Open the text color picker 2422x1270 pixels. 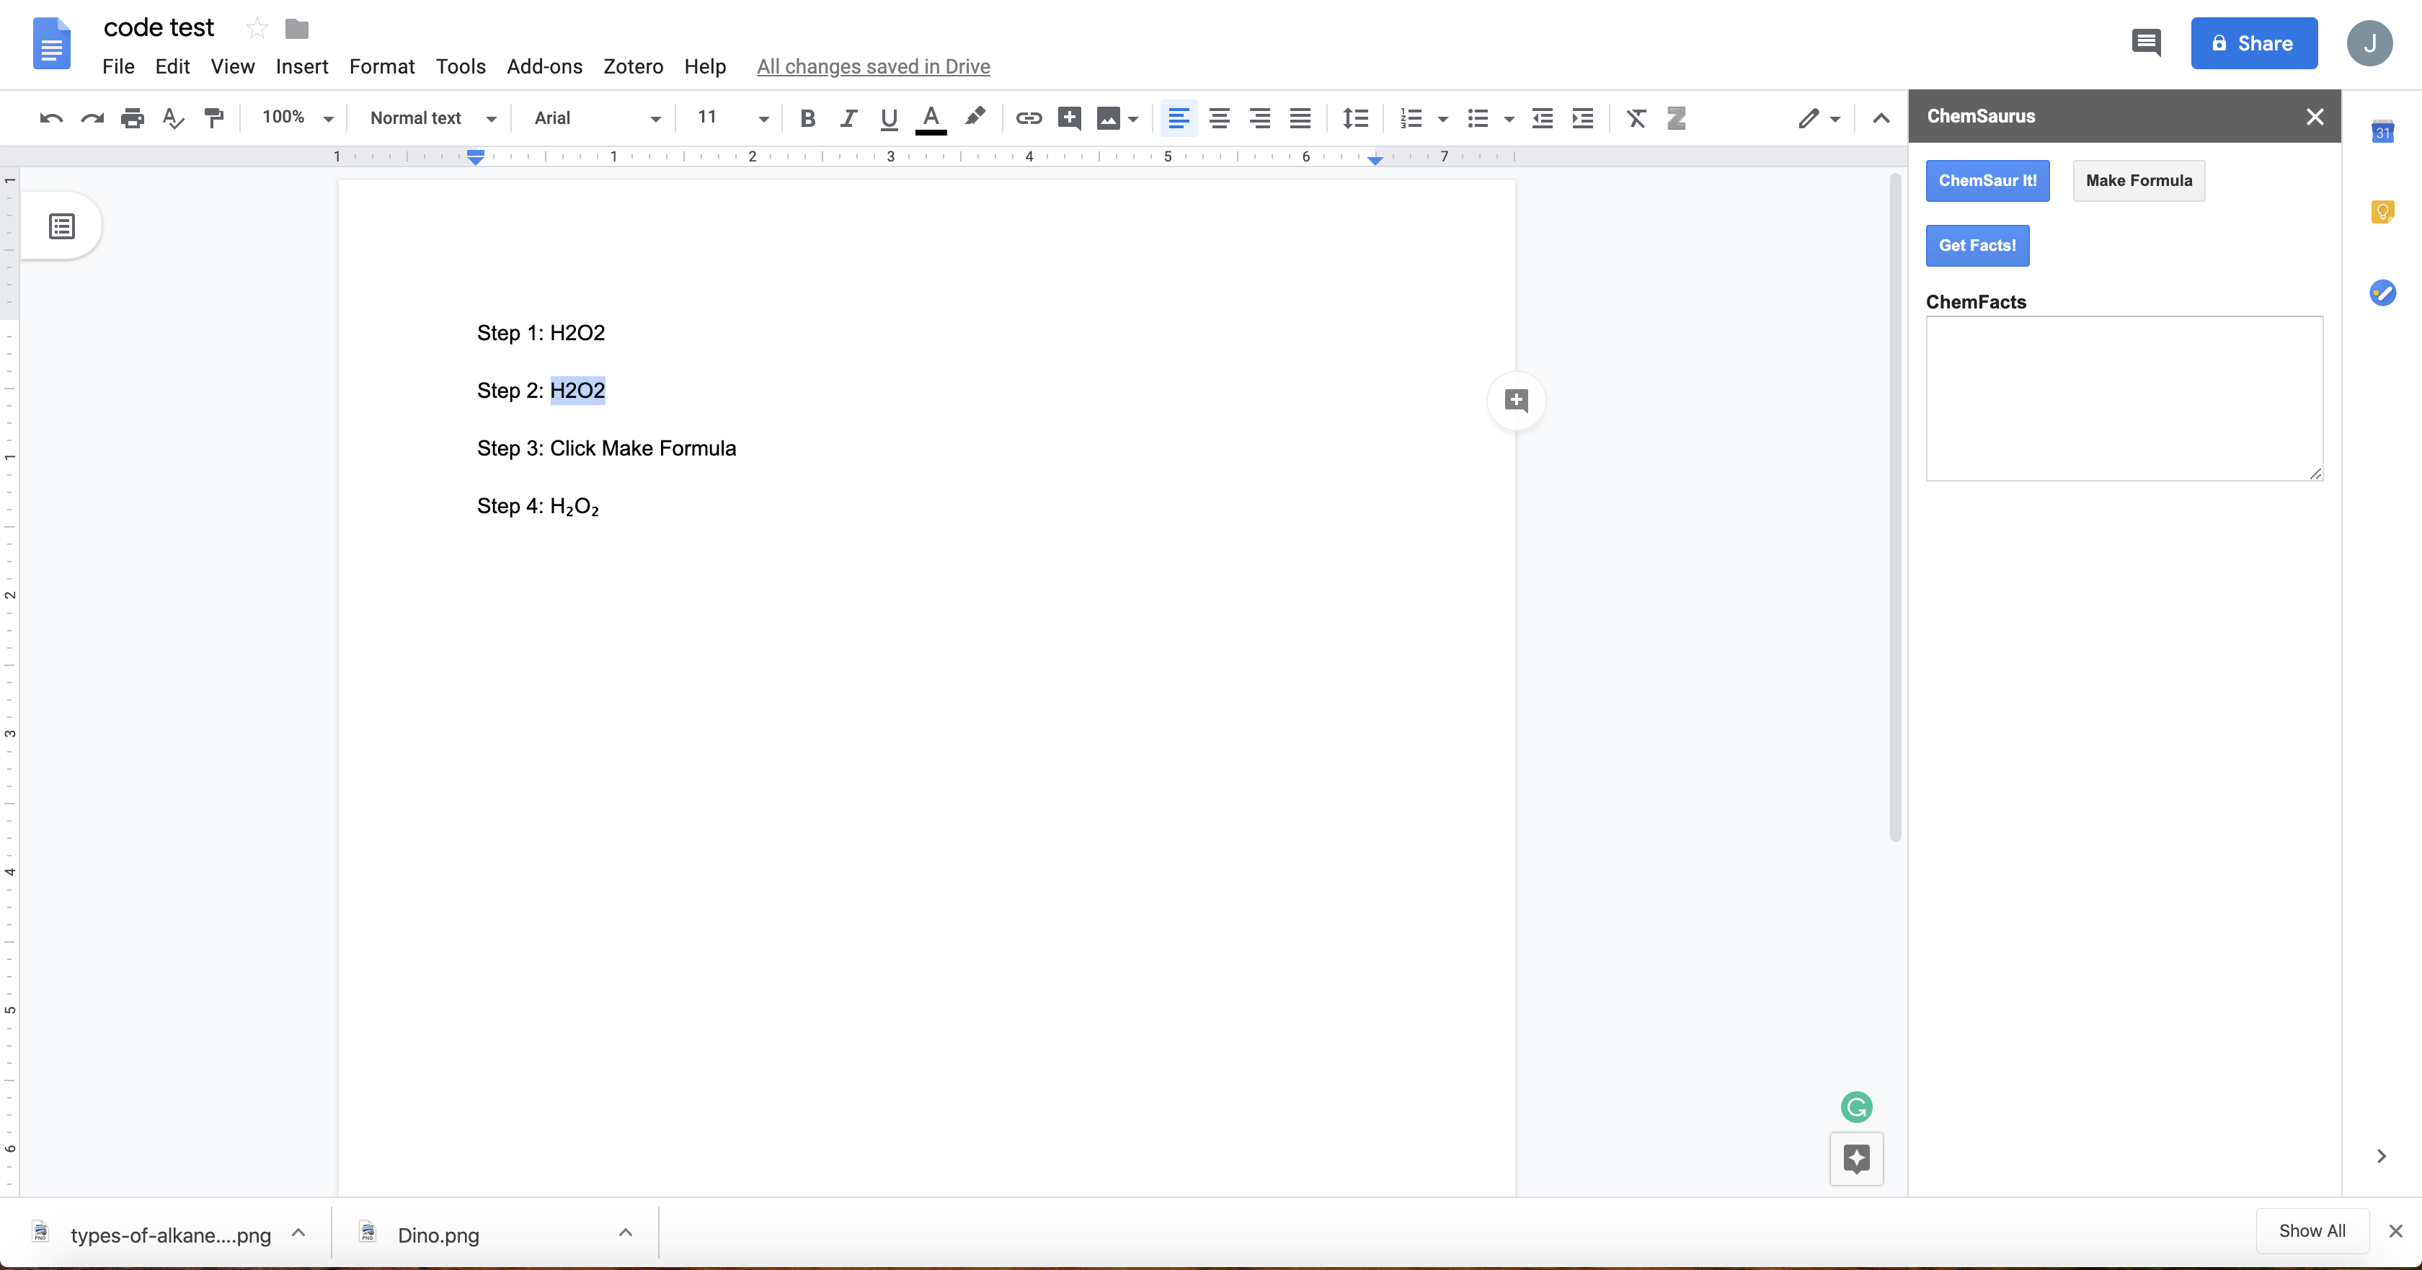[x=931, y=117]
